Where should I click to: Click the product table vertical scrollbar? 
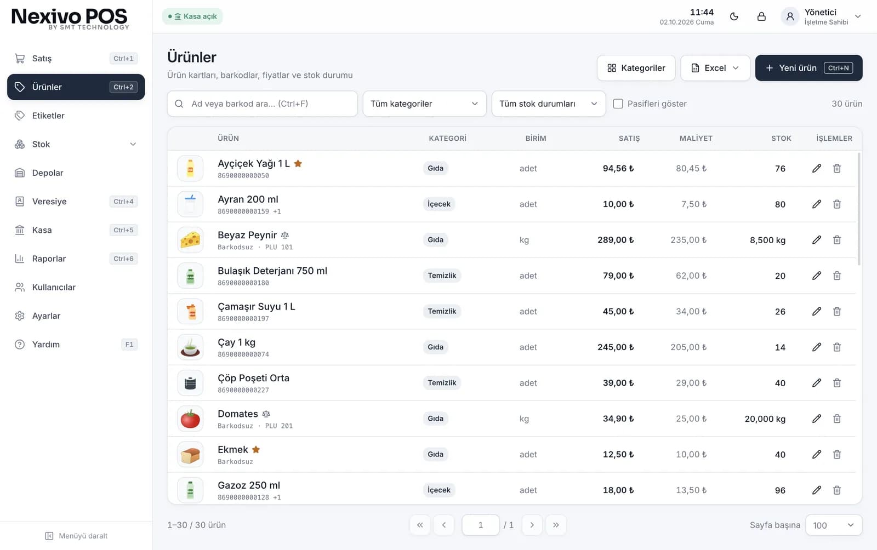pyautogui.click(x=859, y=209)
